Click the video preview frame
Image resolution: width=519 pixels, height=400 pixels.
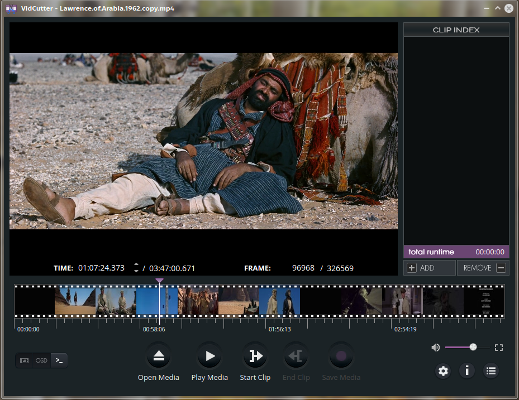pyautogui.click(x=203, y=141)
